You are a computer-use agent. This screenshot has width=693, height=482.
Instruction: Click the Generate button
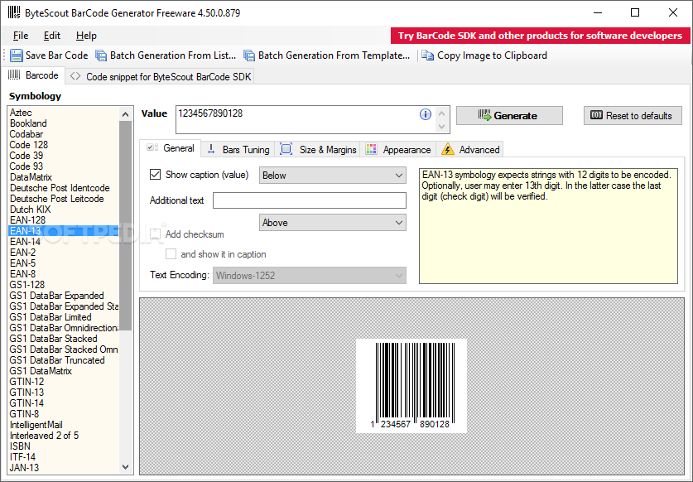[x=509, y=115]
